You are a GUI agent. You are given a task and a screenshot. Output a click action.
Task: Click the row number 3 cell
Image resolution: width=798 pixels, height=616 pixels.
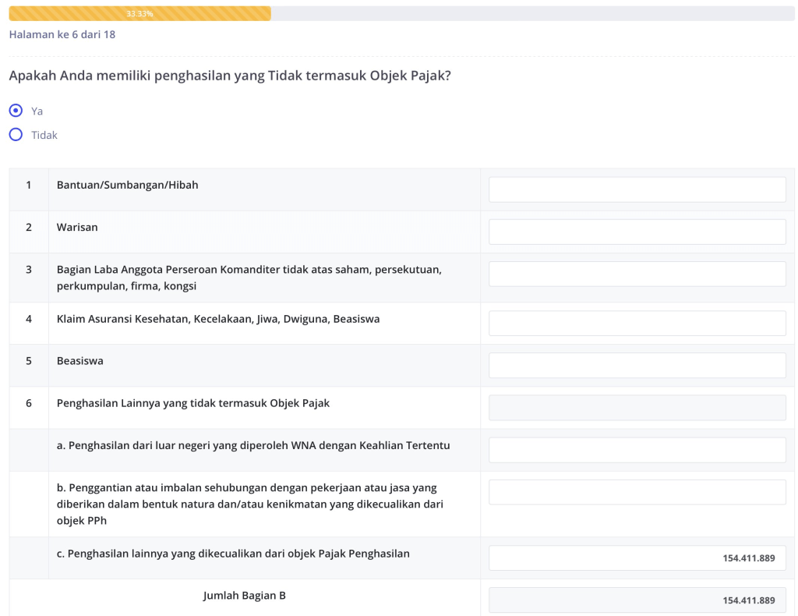click(29, 270)
